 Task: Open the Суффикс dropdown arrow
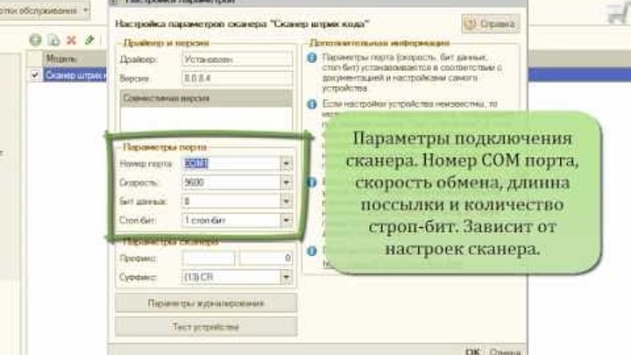pos(286,277)
